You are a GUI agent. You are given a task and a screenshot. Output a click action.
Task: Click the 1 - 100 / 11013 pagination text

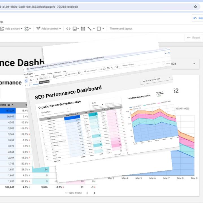(x=74, y=193)
